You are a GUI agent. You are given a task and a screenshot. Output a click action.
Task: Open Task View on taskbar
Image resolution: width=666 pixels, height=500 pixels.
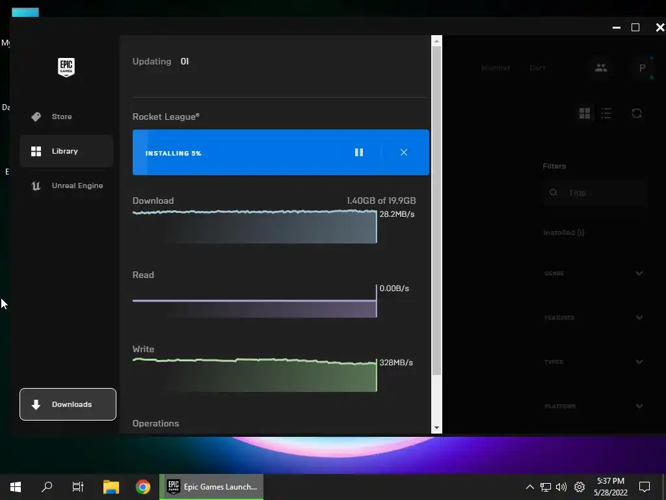[78, 487]
